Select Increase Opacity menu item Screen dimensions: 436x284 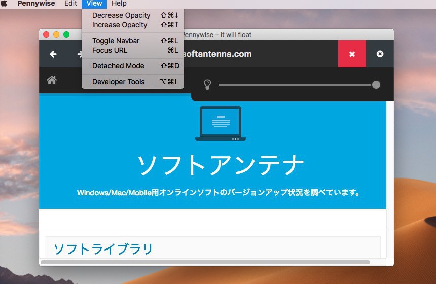click(x=133, y=25)
